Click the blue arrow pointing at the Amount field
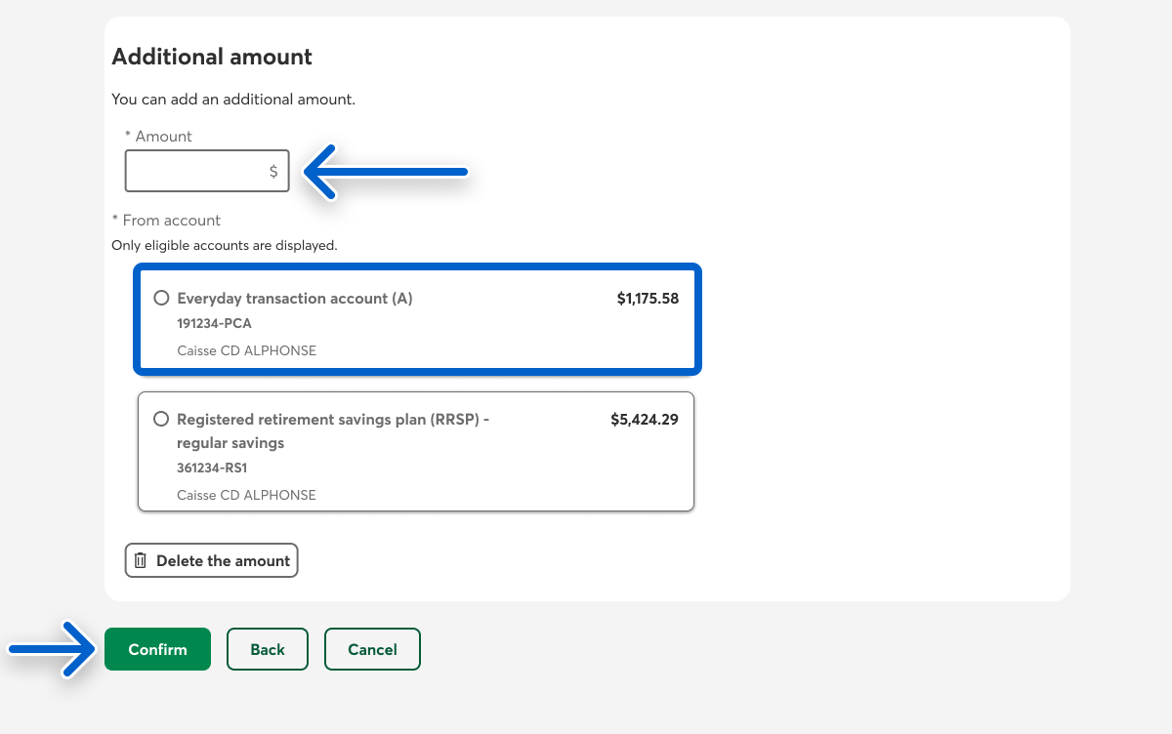Viewport: 1172px width, 734px height. (387, 173)
